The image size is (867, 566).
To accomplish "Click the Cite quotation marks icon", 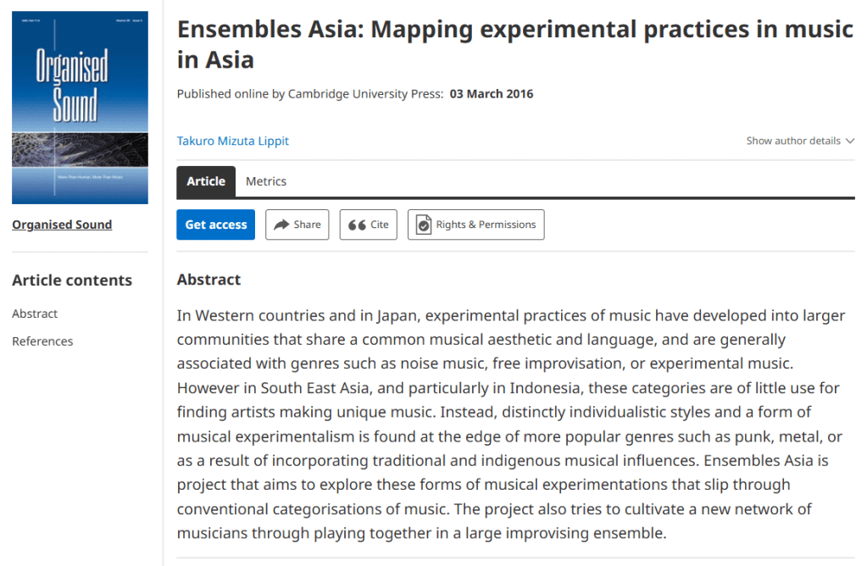I will pos(357,225).
